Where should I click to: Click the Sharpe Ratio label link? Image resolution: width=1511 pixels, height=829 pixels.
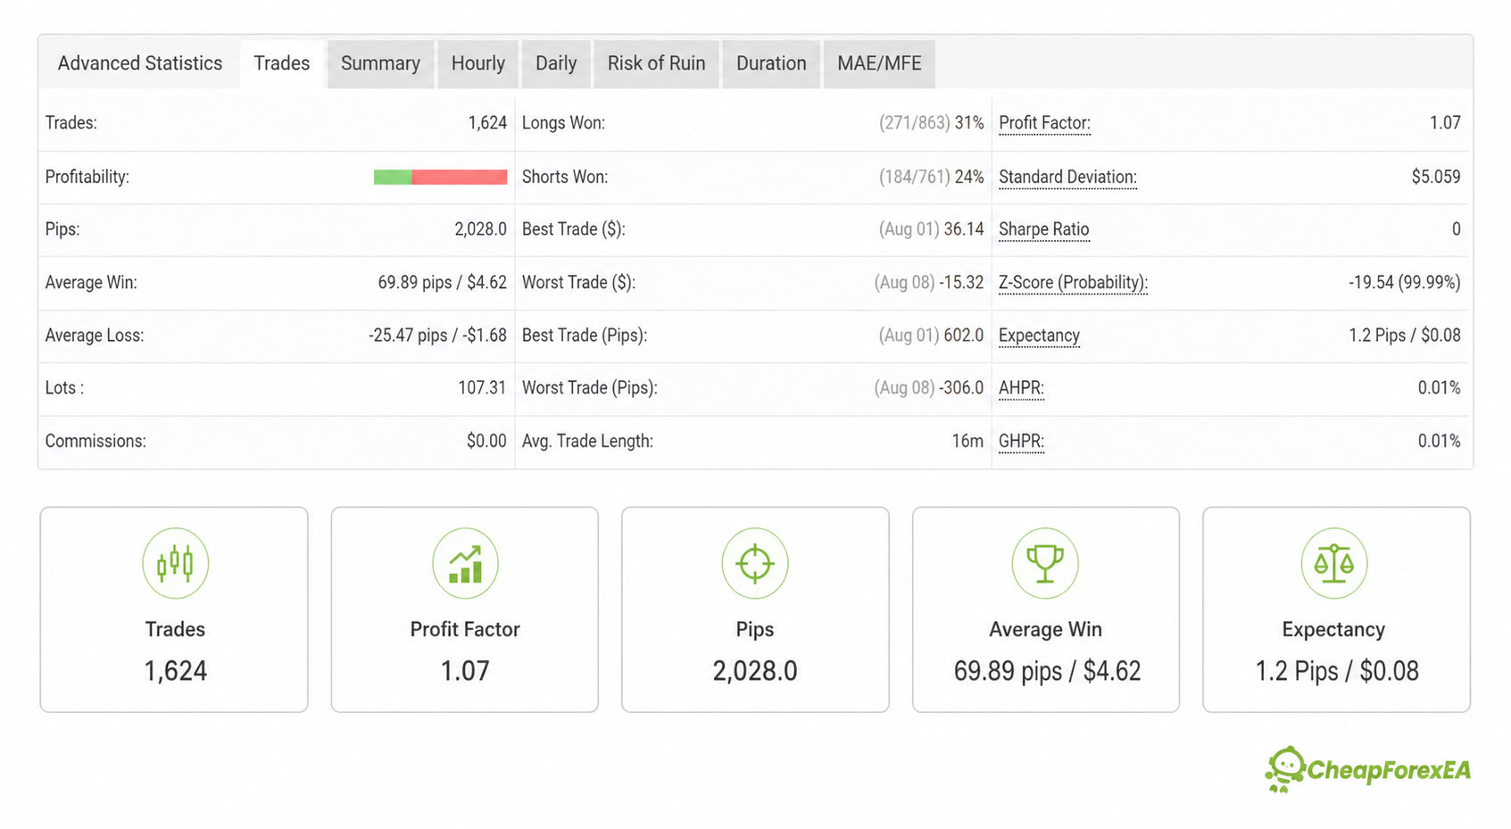tap(1043, 229)
